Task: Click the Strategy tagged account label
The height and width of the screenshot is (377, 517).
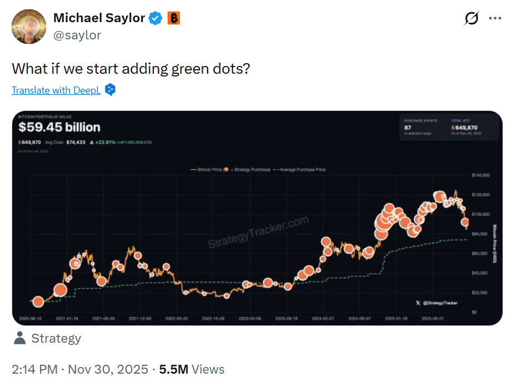Action: 56,338
